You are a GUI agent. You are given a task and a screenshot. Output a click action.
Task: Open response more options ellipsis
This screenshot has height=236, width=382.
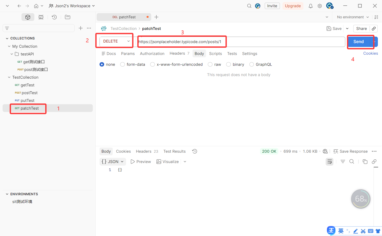pyautogui.click(x=374, y=151)
